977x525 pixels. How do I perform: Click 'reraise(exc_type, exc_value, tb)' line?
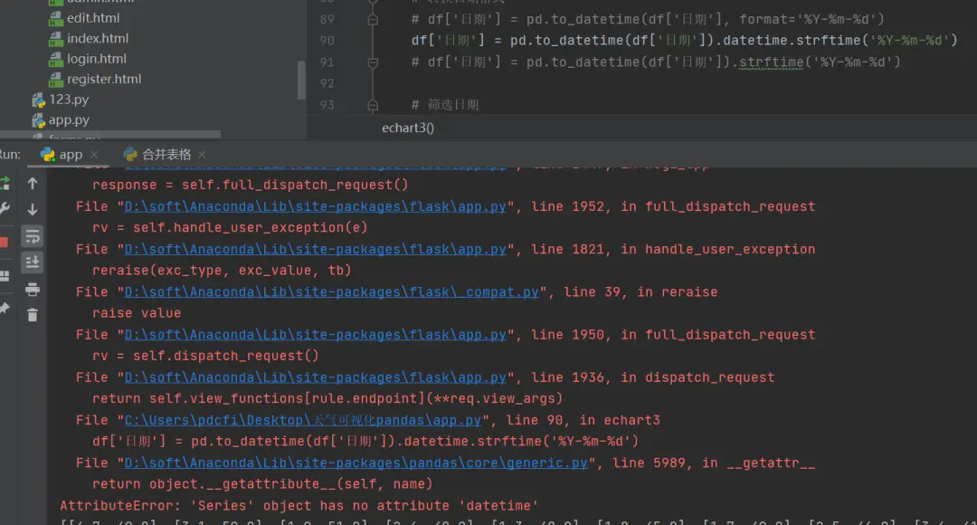point(222,271)
